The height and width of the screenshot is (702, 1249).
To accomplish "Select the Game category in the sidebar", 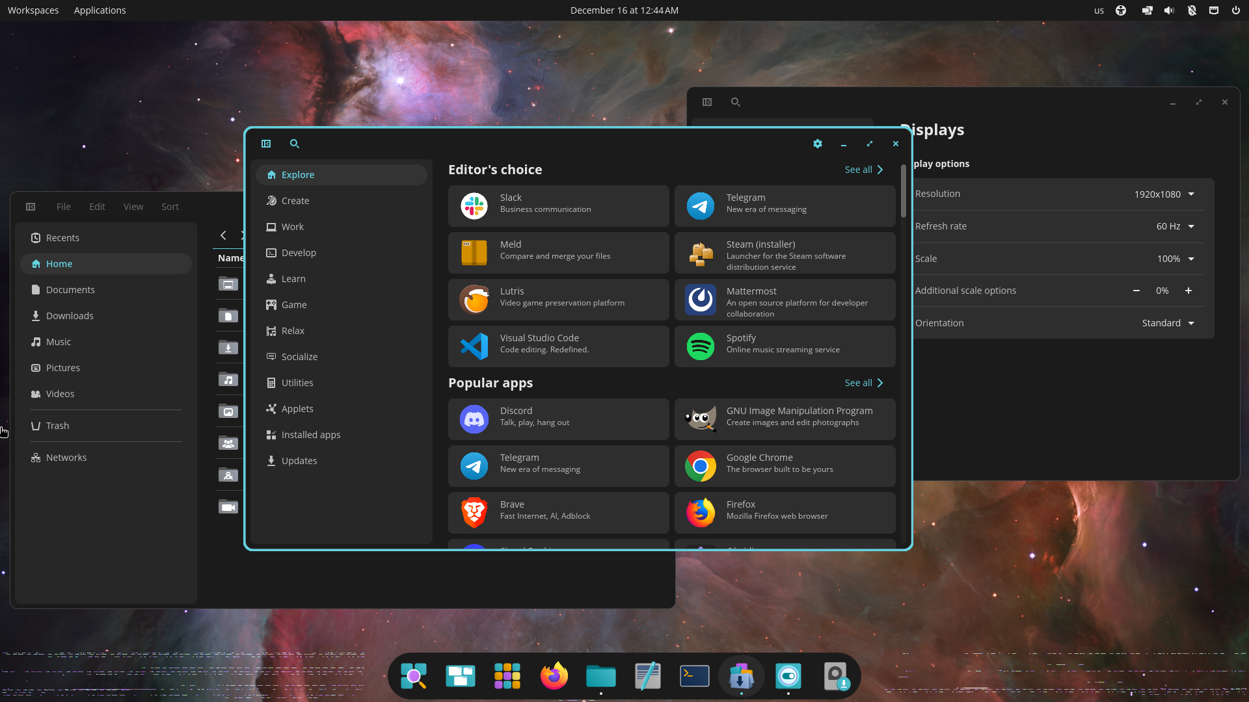I will pyautogui.click(x=294, y=305).
